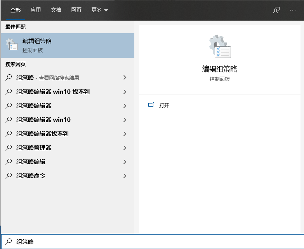
Task: Click search icon beside 组策略命令
Action: pos(9,176)
